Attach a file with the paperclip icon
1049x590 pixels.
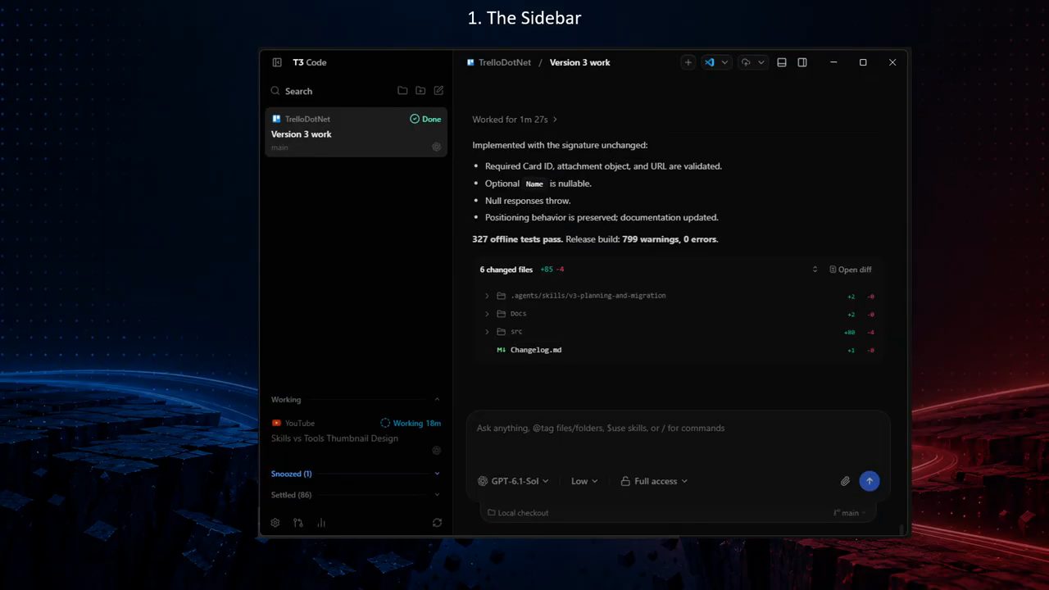click(845, 481)
